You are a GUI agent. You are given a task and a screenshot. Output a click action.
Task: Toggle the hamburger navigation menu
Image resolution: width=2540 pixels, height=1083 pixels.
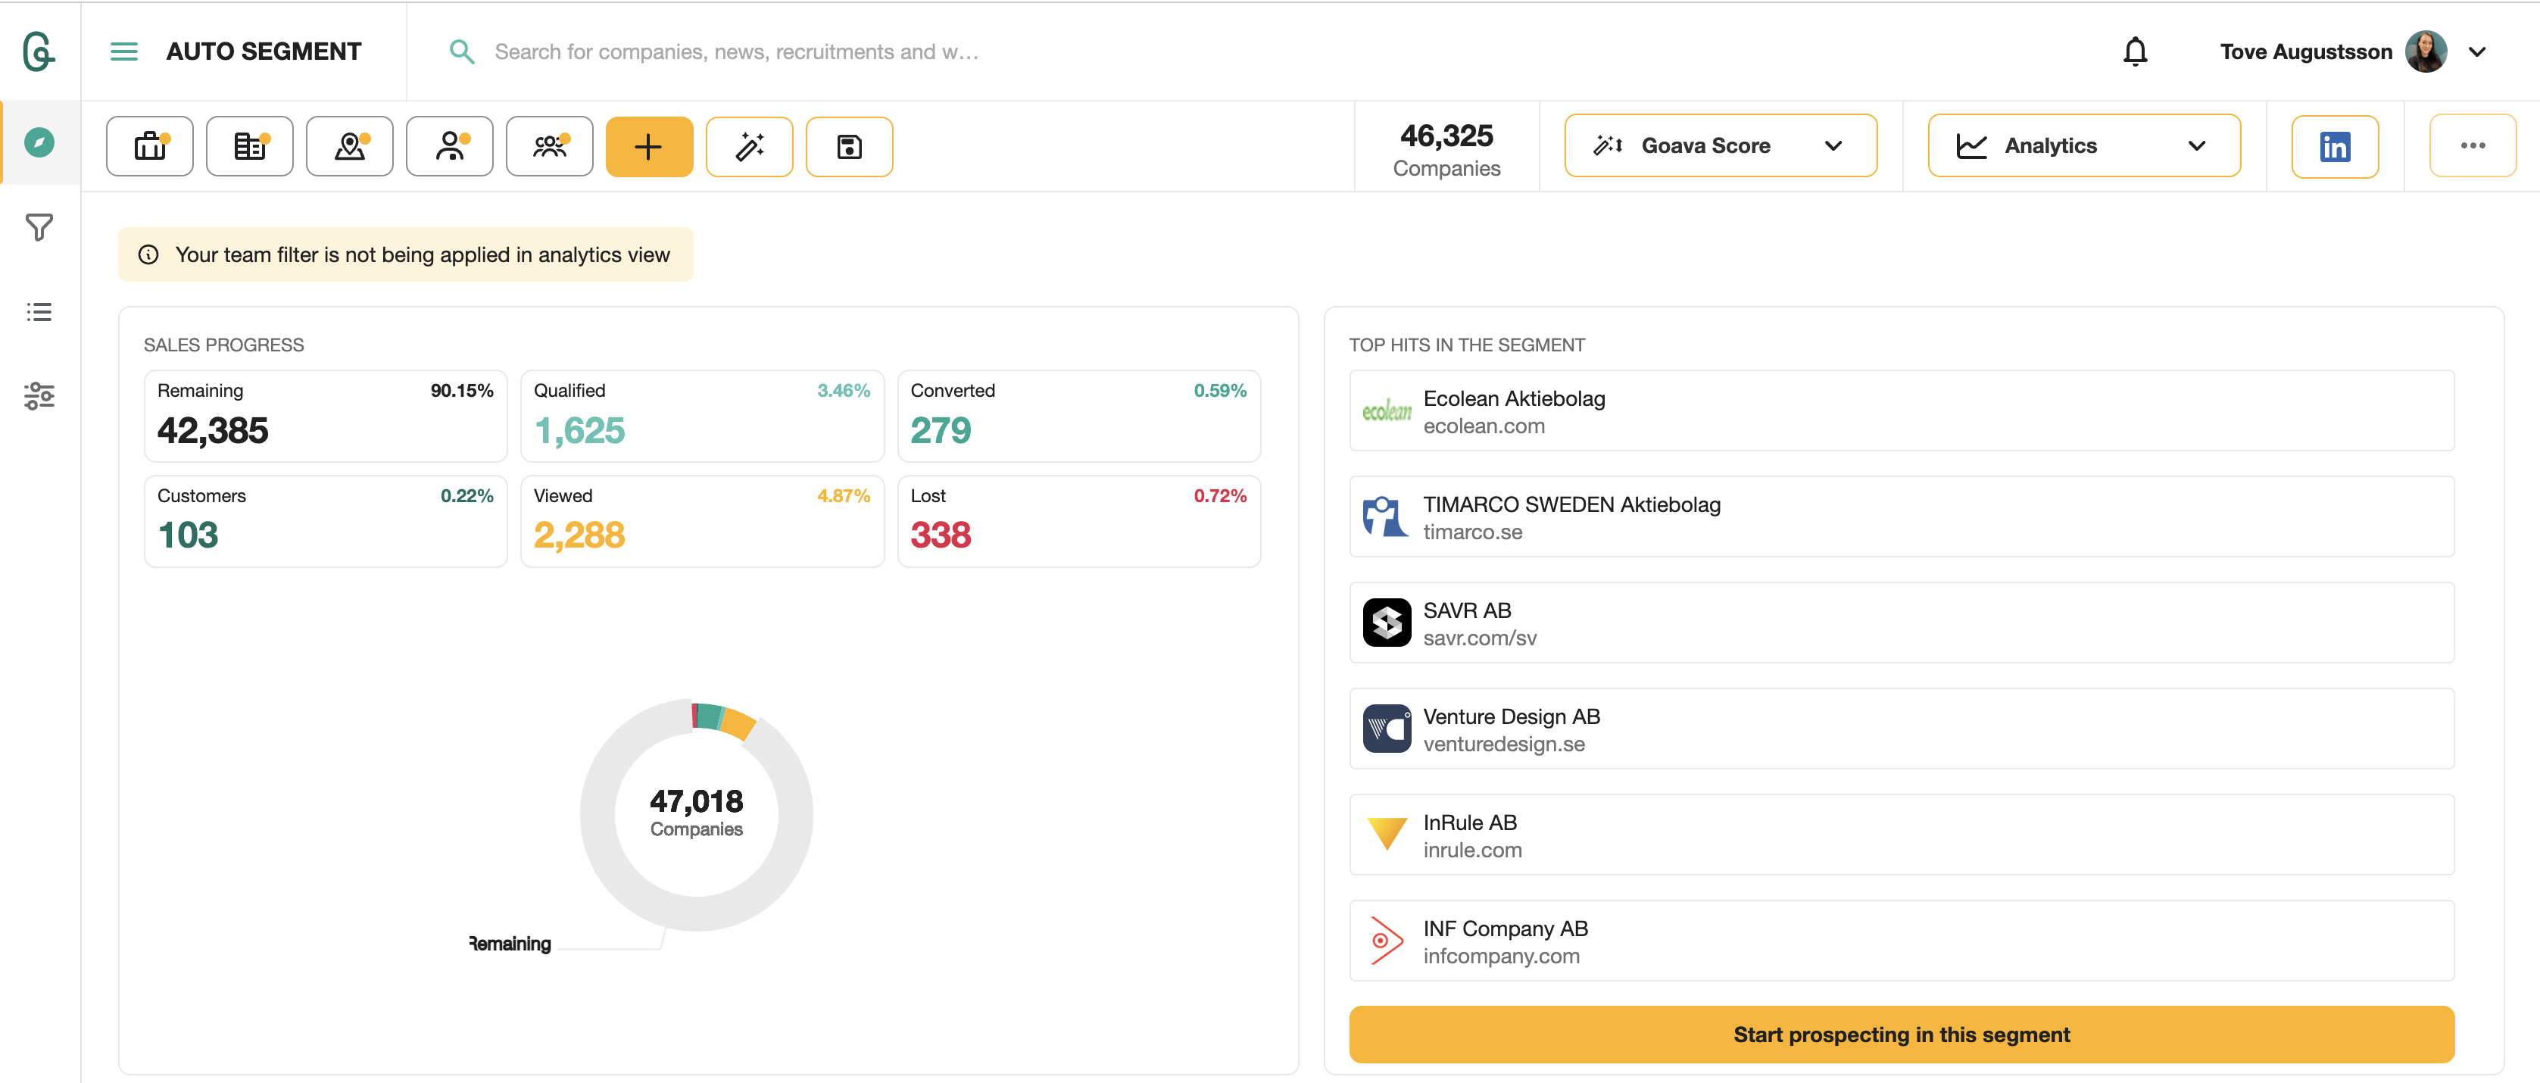(123, 51)
